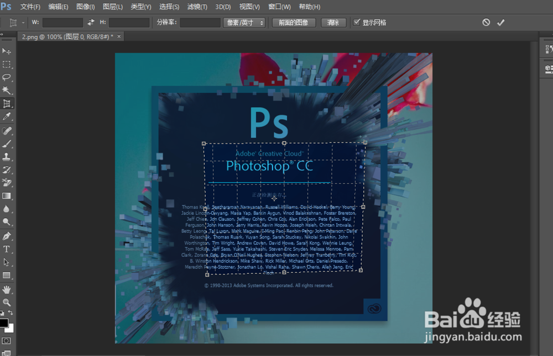Toggle Quick Mask mode icon

6,341
